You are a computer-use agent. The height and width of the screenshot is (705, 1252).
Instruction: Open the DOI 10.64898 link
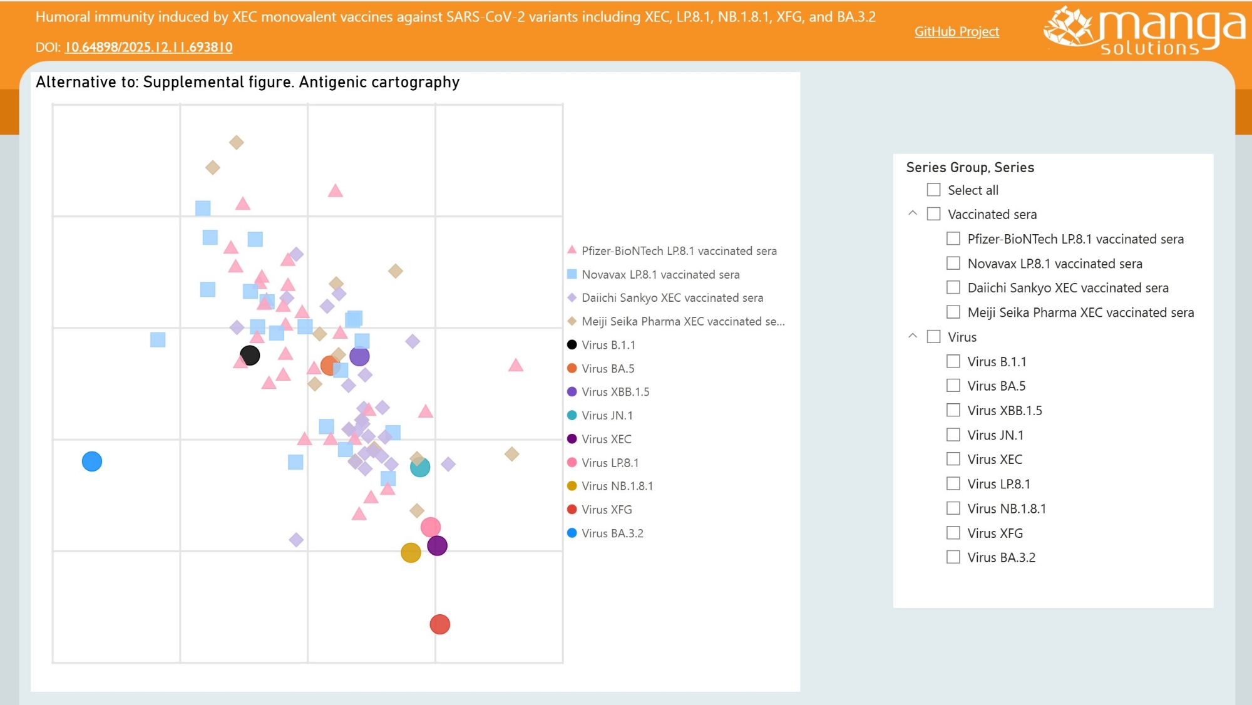[148, 47]
